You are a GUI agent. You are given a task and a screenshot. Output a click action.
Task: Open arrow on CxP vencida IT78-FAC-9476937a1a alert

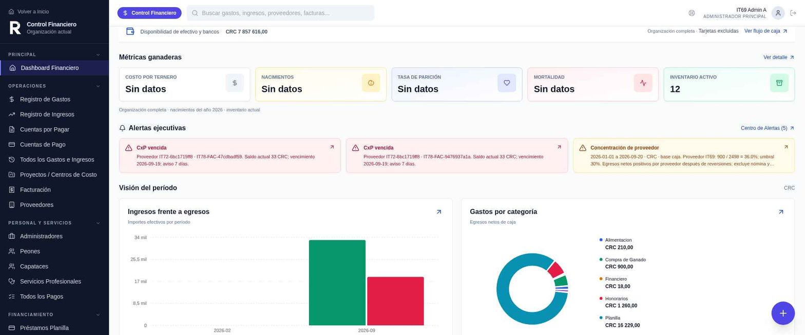[x=559, y=147]
